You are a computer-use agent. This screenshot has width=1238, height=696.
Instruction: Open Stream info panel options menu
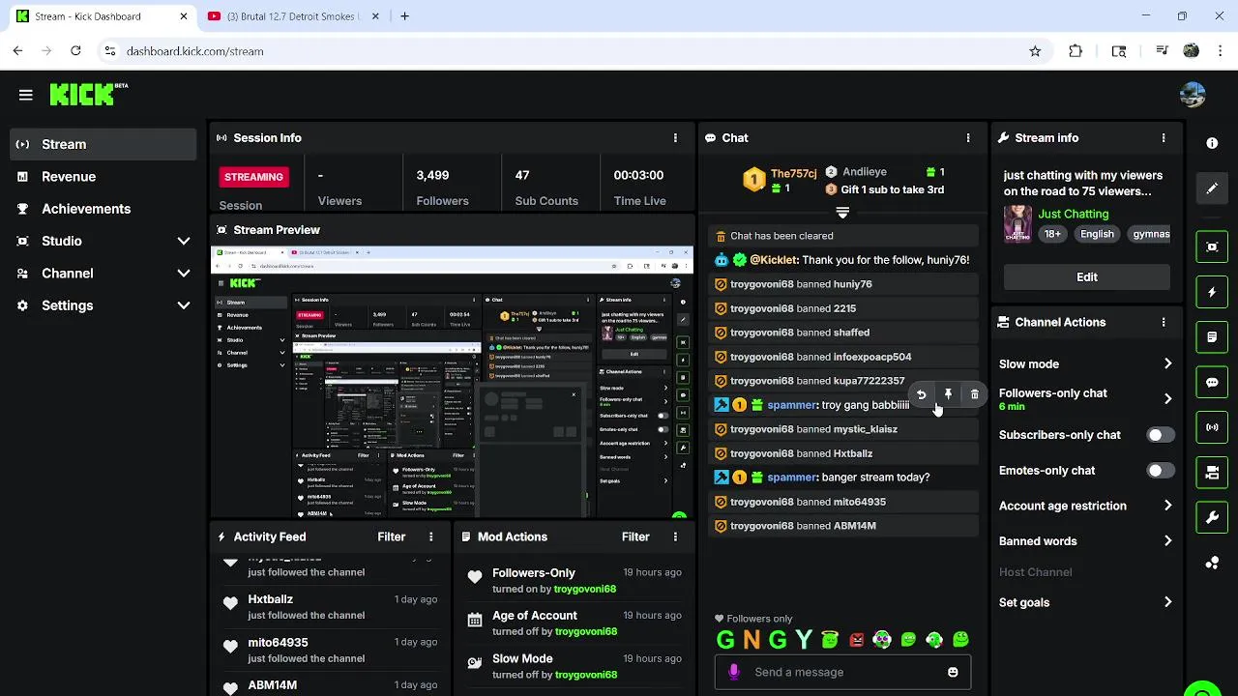click(x=1164, y=138)
